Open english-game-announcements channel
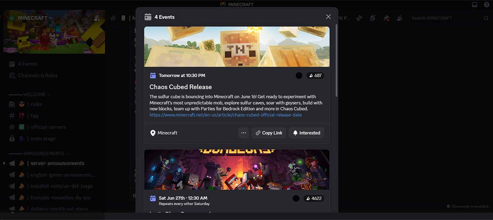The height and width of the screenshot is (220, 493). coord(54,175)
